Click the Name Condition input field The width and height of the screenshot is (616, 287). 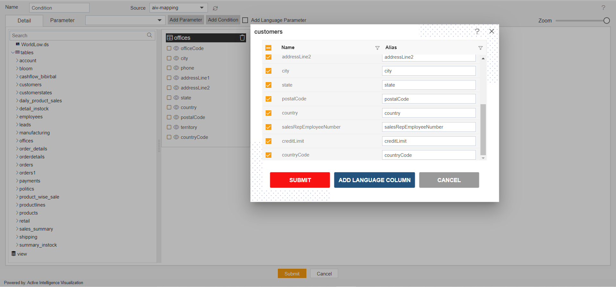(x=59, y=8)
